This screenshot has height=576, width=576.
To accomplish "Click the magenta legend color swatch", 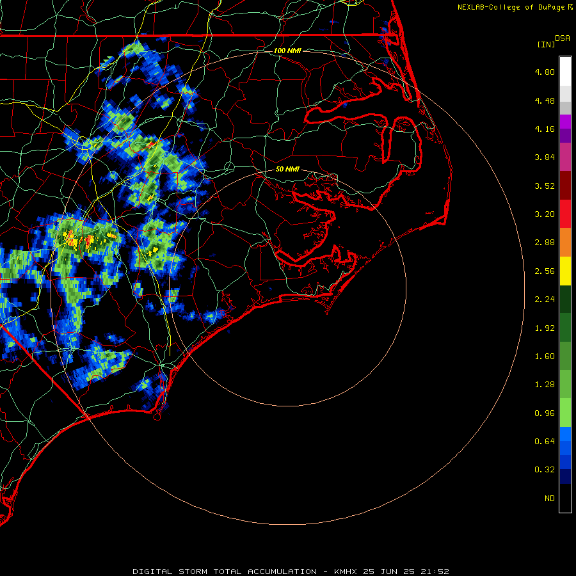I will pos(565,122).
